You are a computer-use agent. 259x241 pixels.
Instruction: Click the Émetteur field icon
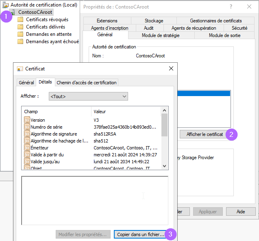tap(27, 147)
